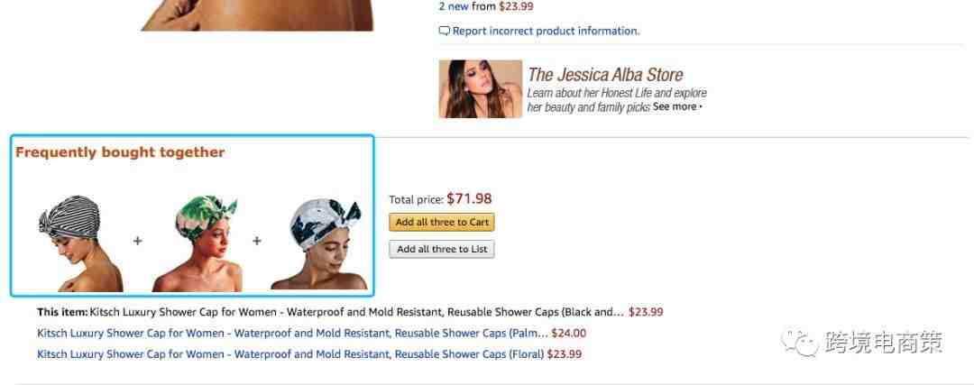Click the 2 new offers link

click(x=454, y=7)
